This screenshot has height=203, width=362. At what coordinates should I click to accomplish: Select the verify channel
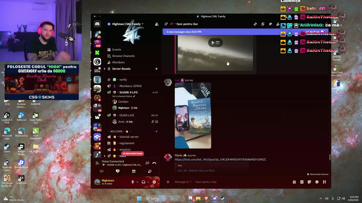pyautogui.click(x=132, y=80)
